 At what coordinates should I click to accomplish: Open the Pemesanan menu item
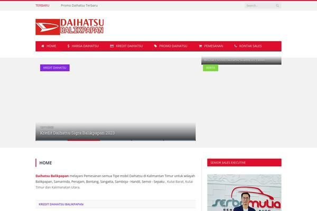(x=211, y=46)
